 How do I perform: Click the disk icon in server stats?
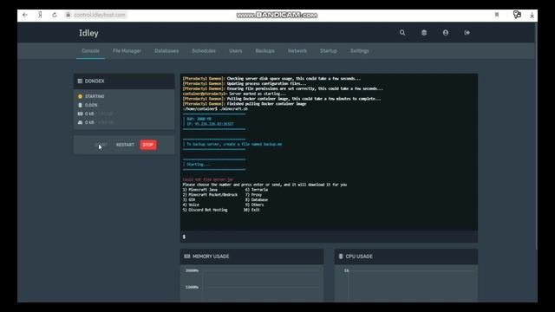coord(80,122)
